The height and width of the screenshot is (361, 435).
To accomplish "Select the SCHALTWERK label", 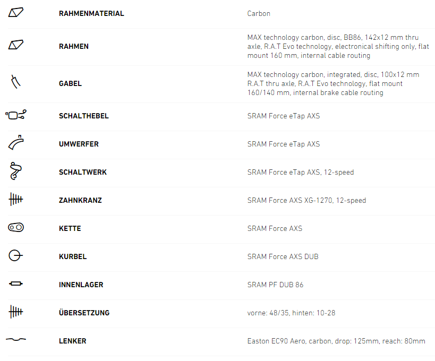I will 83,173.
